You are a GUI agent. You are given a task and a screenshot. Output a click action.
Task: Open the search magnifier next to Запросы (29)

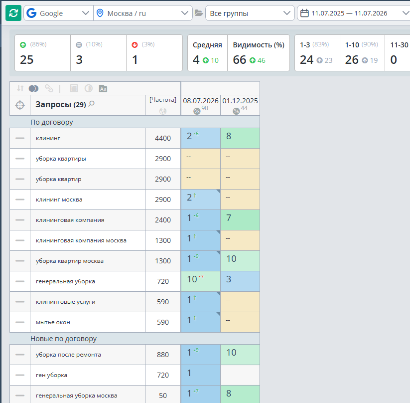92,104
